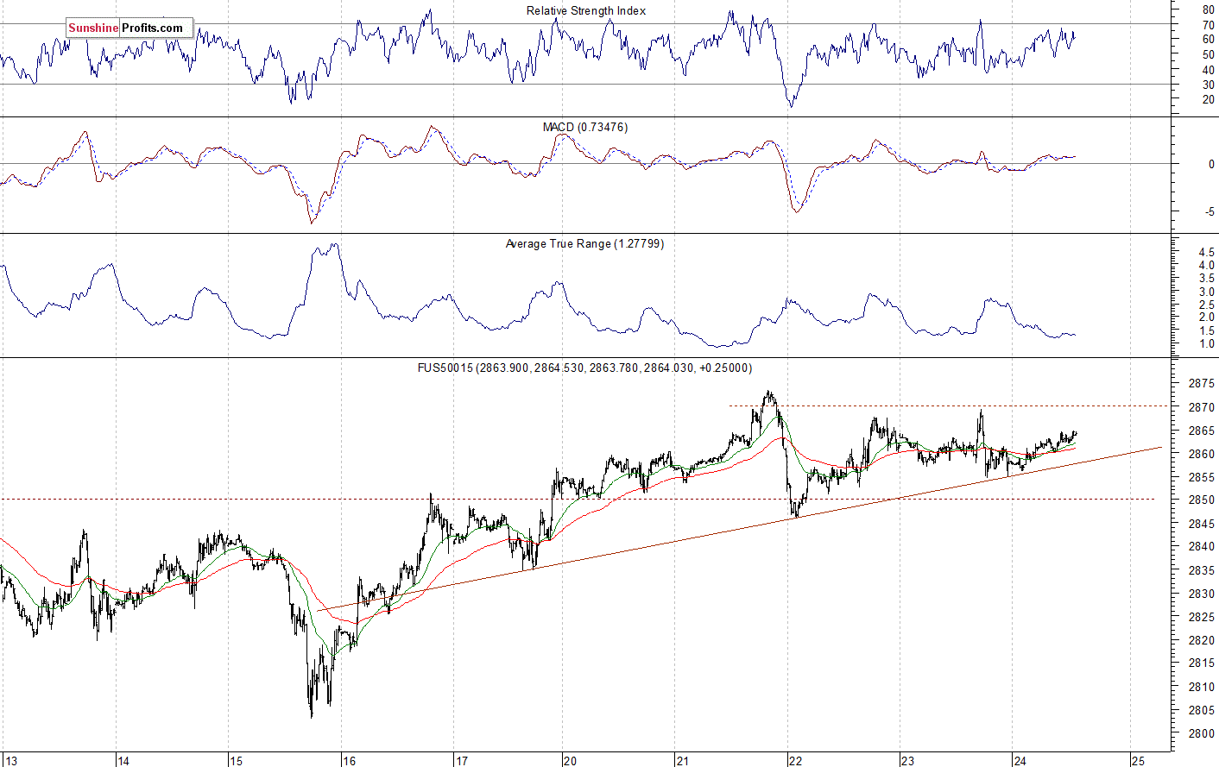Select date label 14 on the time axis

click(x=123, y=760)
